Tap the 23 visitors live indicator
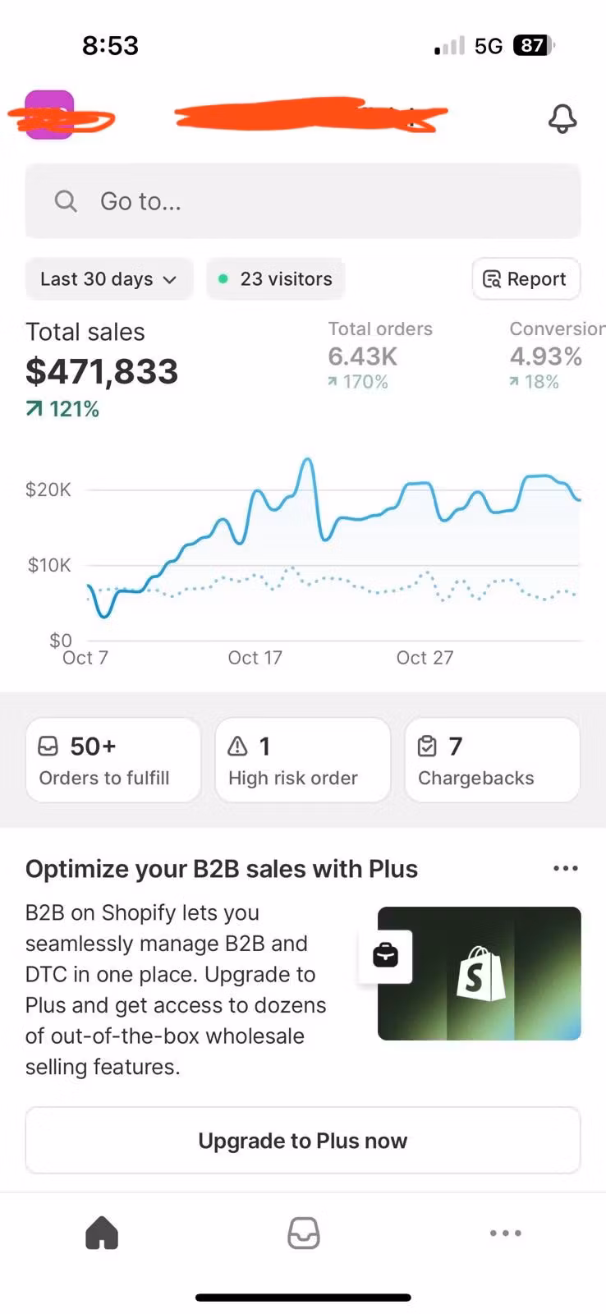Screen dimensions: 606x1314 (276, 279)
